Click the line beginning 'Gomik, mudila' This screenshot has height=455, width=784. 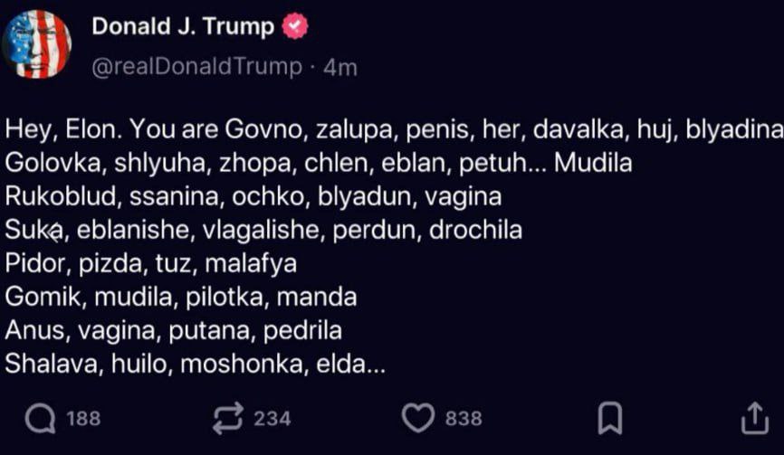click(x=181, y=297)
